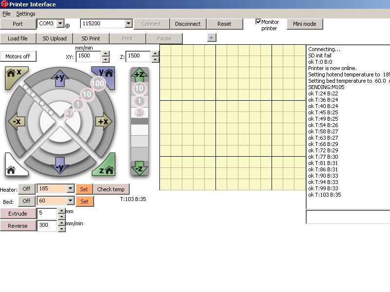Select the 10 mm XY jog ring
Viewport: 390px width, 292px height.
(x=87, y=94)
